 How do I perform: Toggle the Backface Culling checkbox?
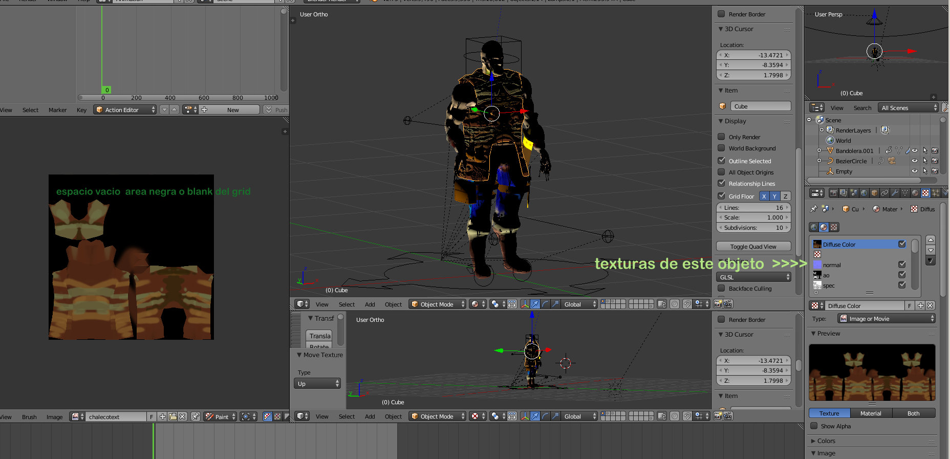click(x=721, y=288)
